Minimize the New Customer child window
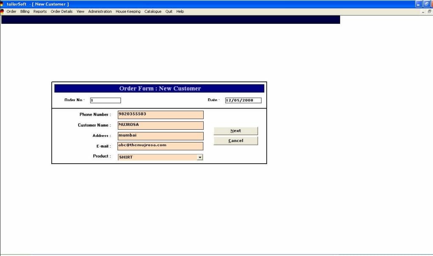Screen dimensions: 433x256 [423, 12]
